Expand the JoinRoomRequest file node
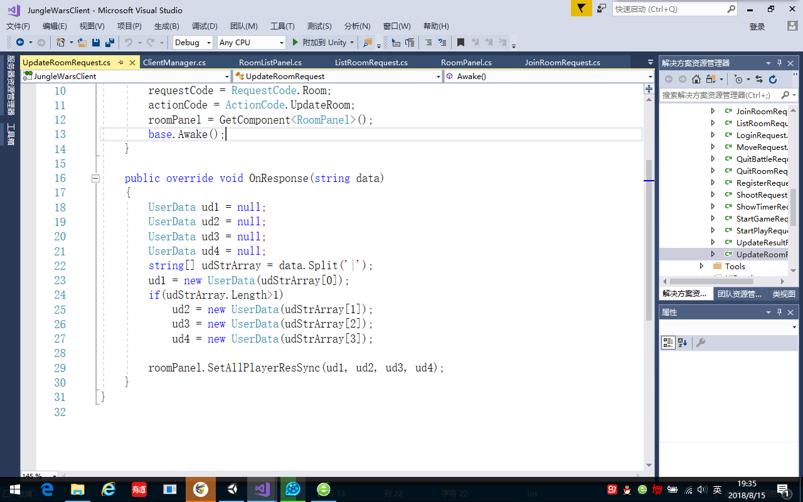Screen dimensions: 803x502 pos(713,111)
